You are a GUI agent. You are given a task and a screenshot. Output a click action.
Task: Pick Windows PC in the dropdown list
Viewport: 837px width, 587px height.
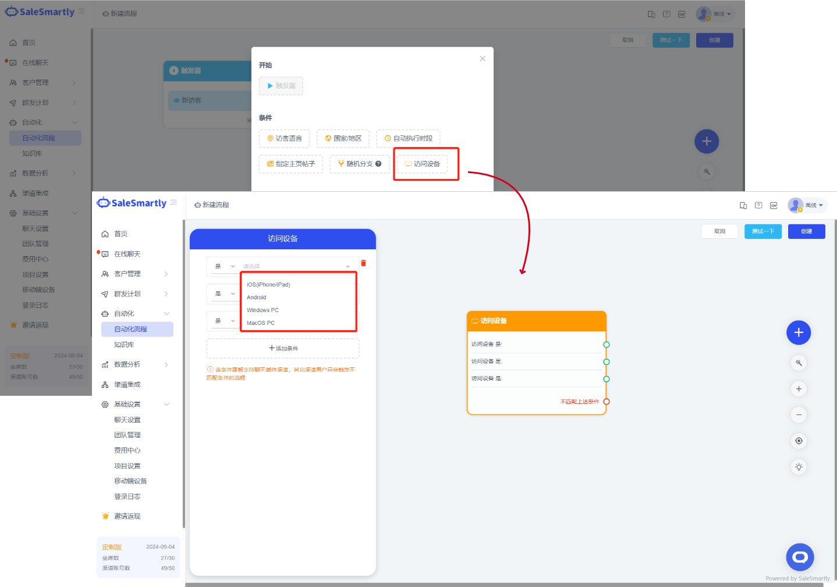tap(263, 310)
